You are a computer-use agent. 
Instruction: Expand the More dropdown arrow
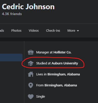coord(78,31)
